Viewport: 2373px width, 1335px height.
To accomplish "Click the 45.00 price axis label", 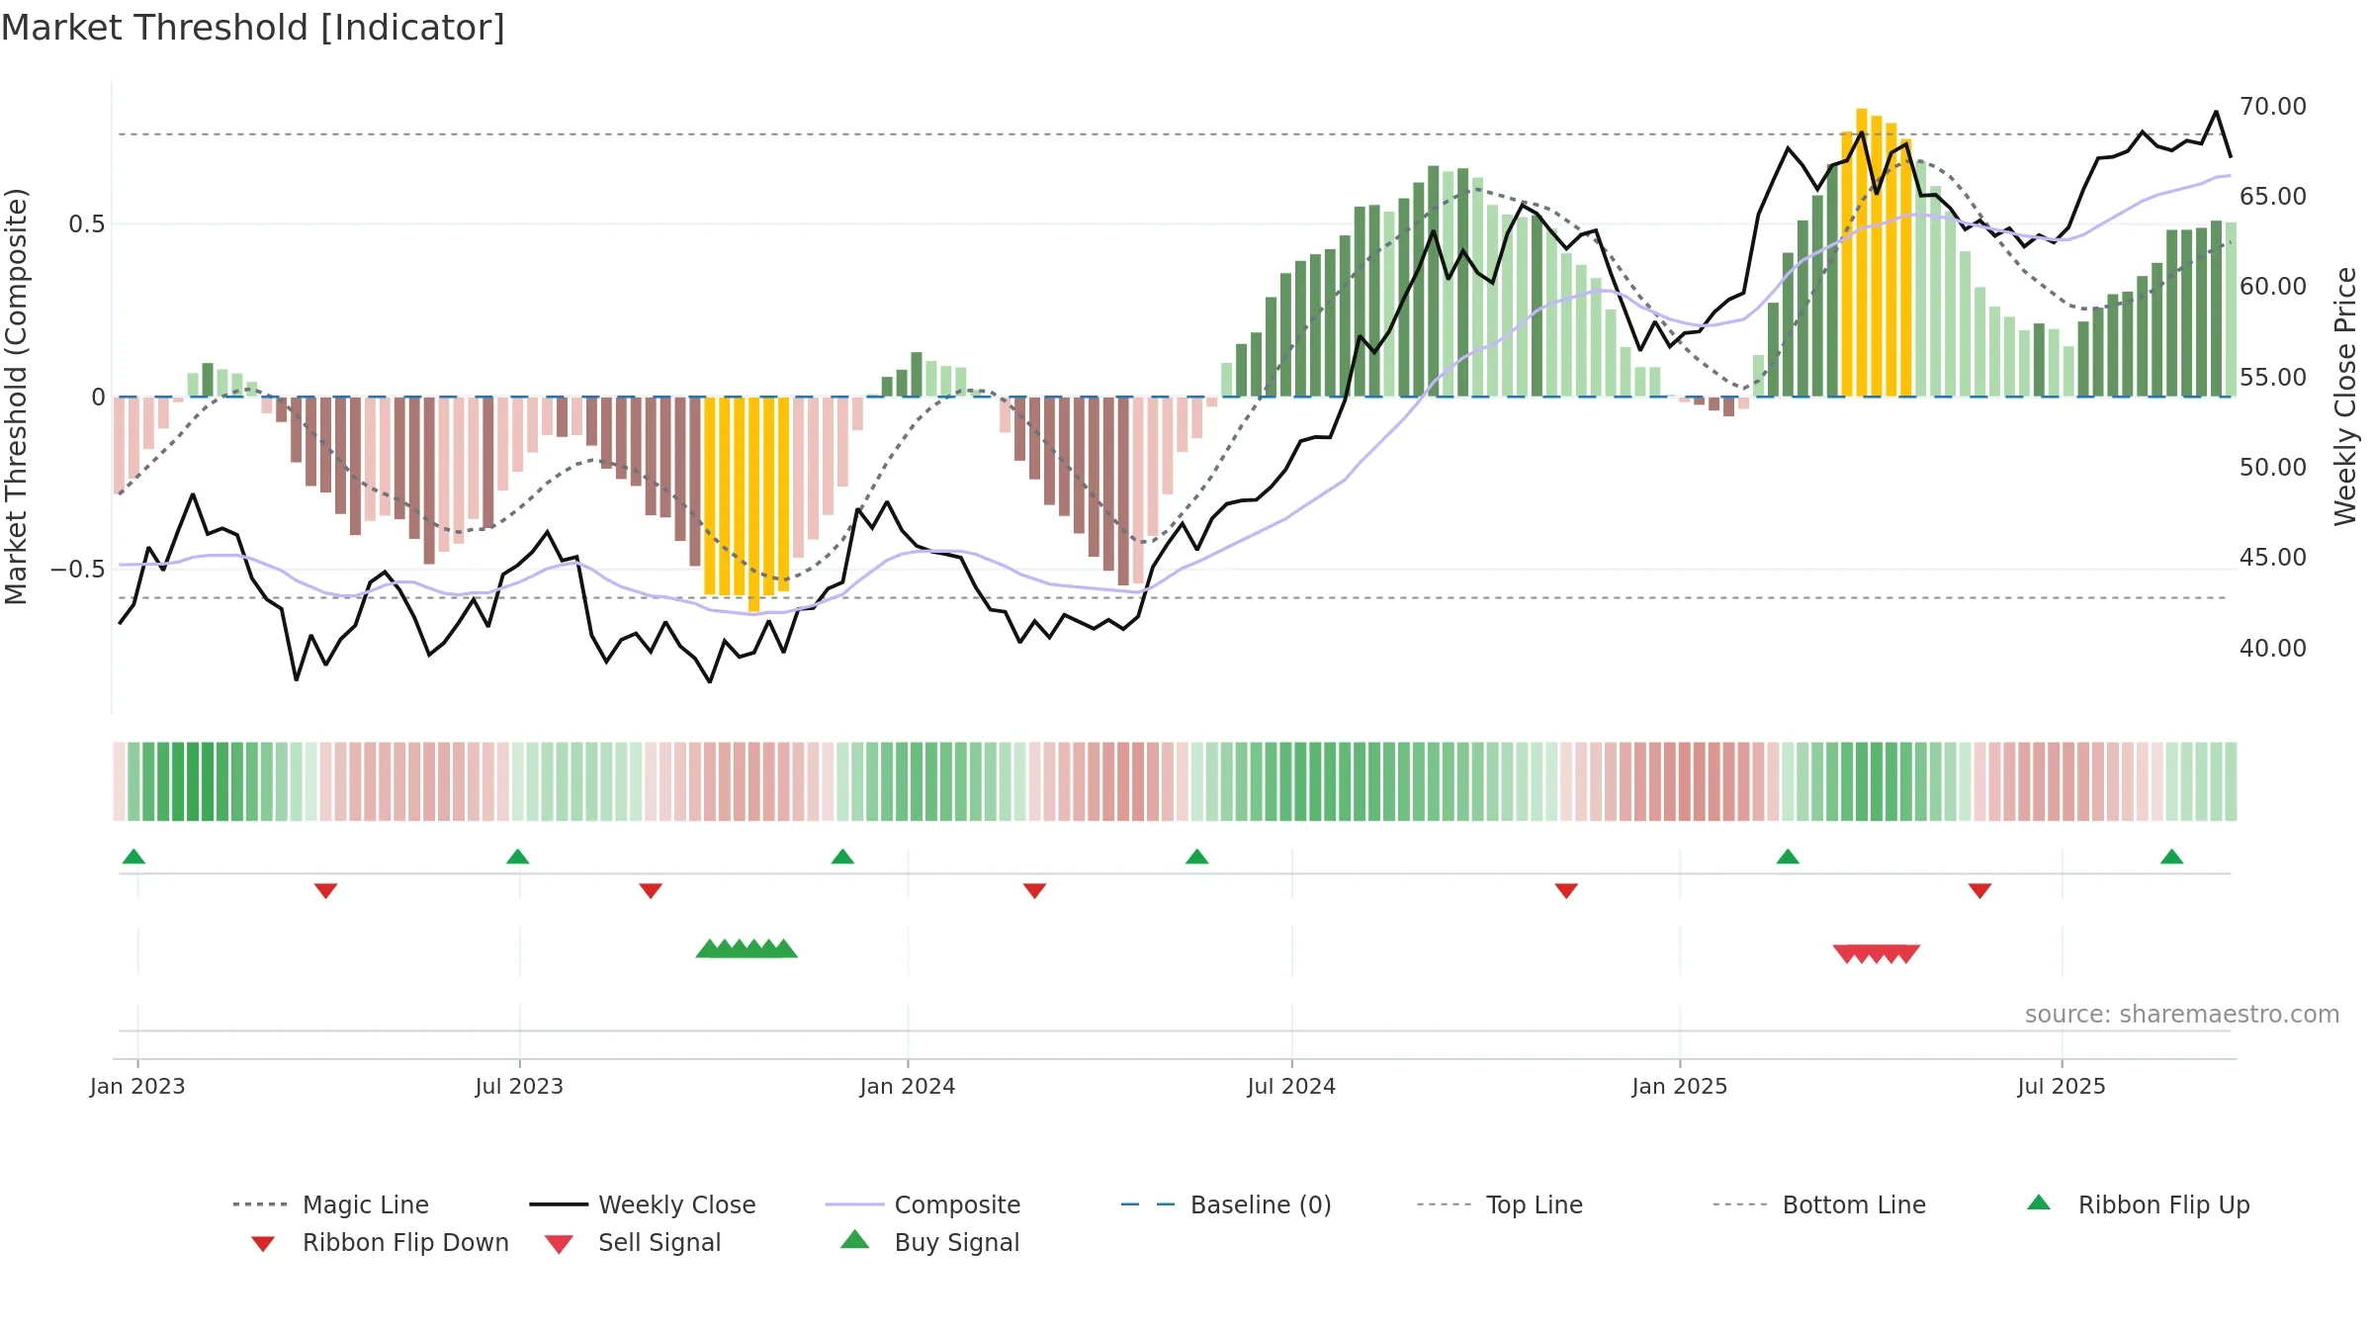I will [2273, 558].
